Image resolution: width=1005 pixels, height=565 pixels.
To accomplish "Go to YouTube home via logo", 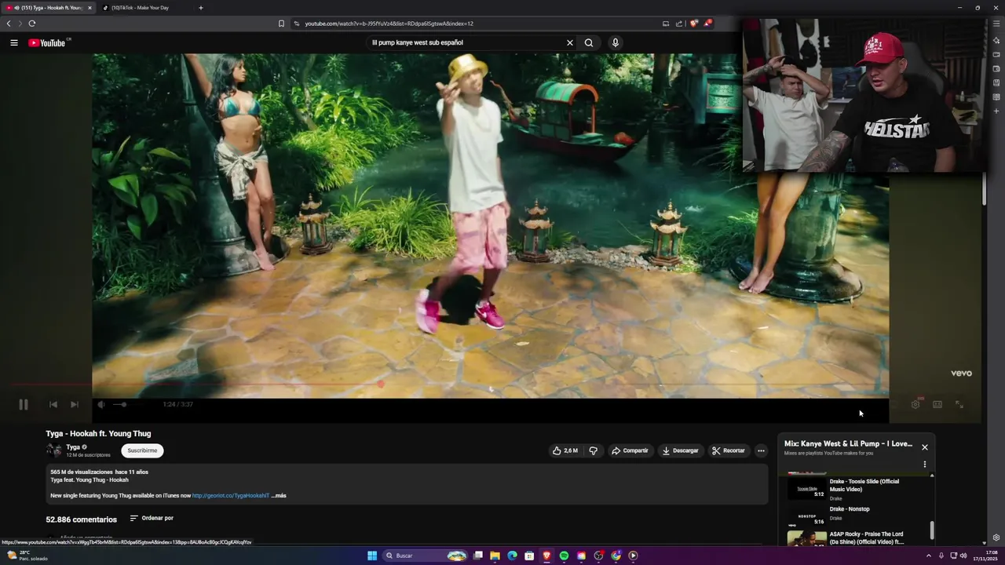I will pyautogui.click(x=49, y=42).
